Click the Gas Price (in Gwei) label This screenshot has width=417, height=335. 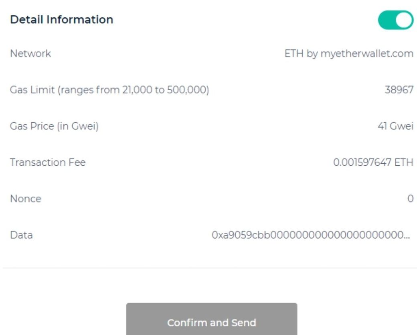pyautogui.click(x=54, y=126)
